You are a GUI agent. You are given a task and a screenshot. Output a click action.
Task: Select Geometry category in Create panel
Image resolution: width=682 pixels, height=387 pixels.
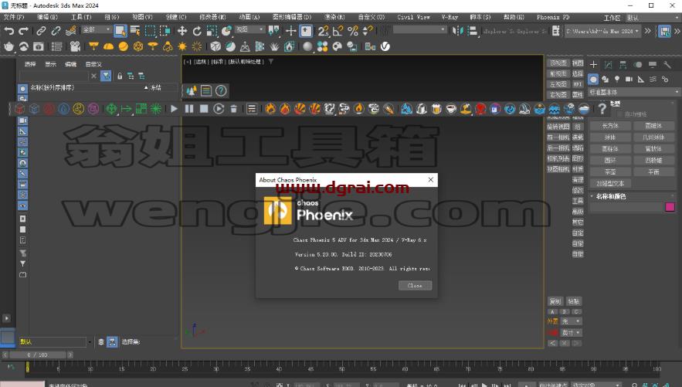coord(593,79)
